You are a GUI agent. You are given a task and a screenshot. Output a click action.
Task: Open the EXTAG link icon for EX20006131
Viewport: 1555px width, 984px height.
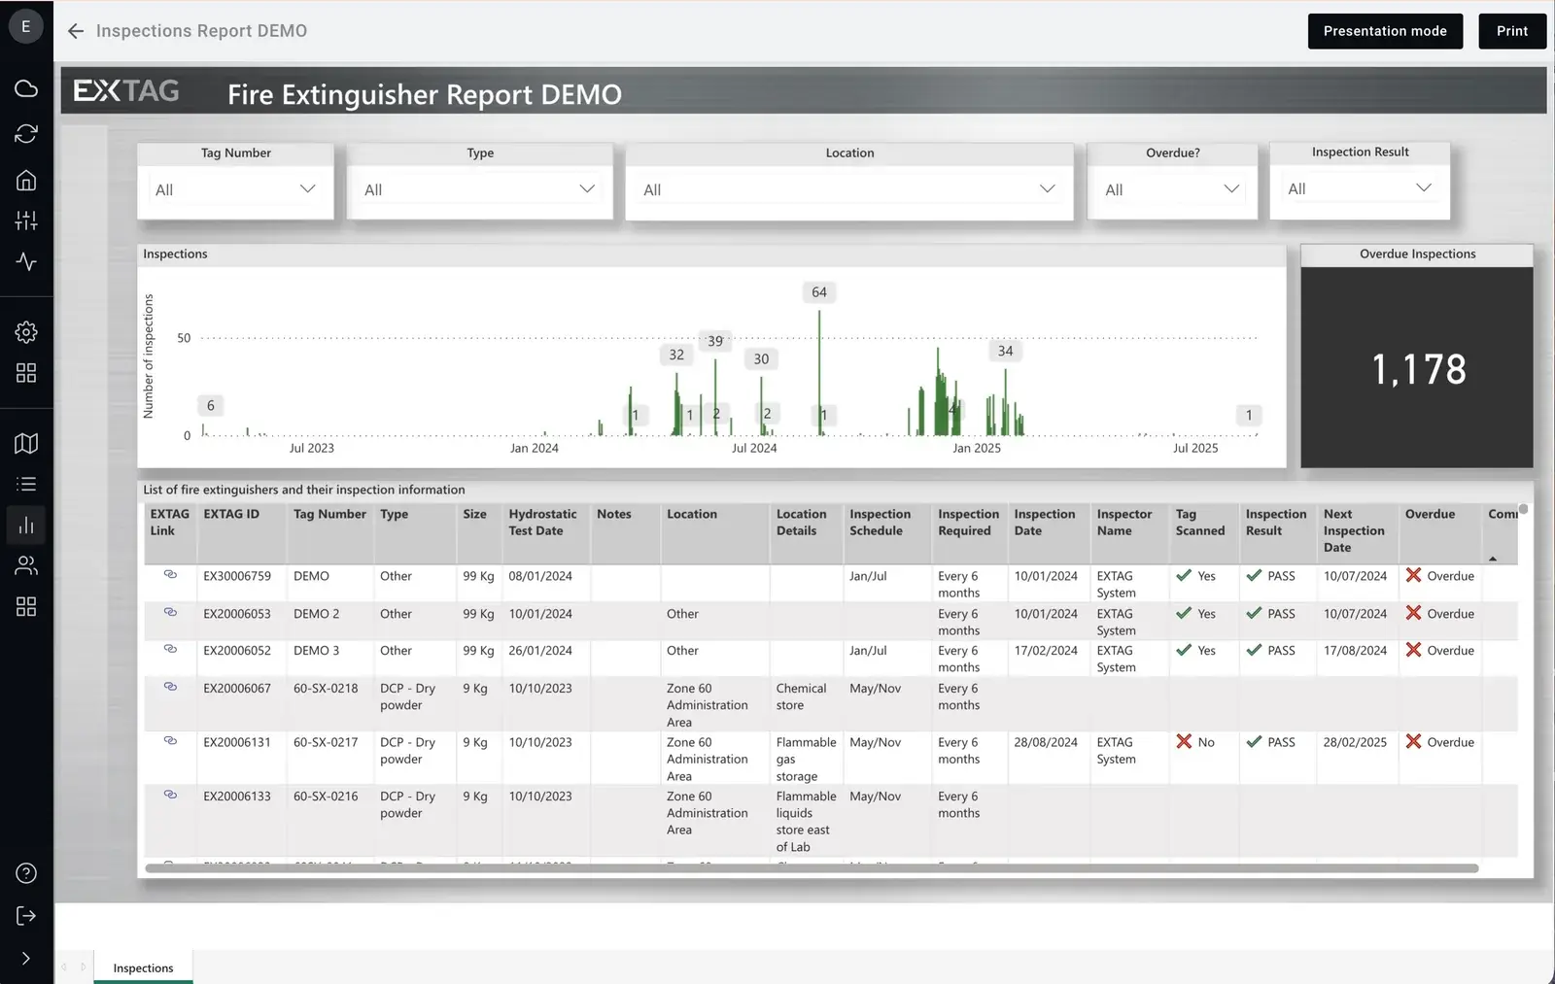[170, 741]
